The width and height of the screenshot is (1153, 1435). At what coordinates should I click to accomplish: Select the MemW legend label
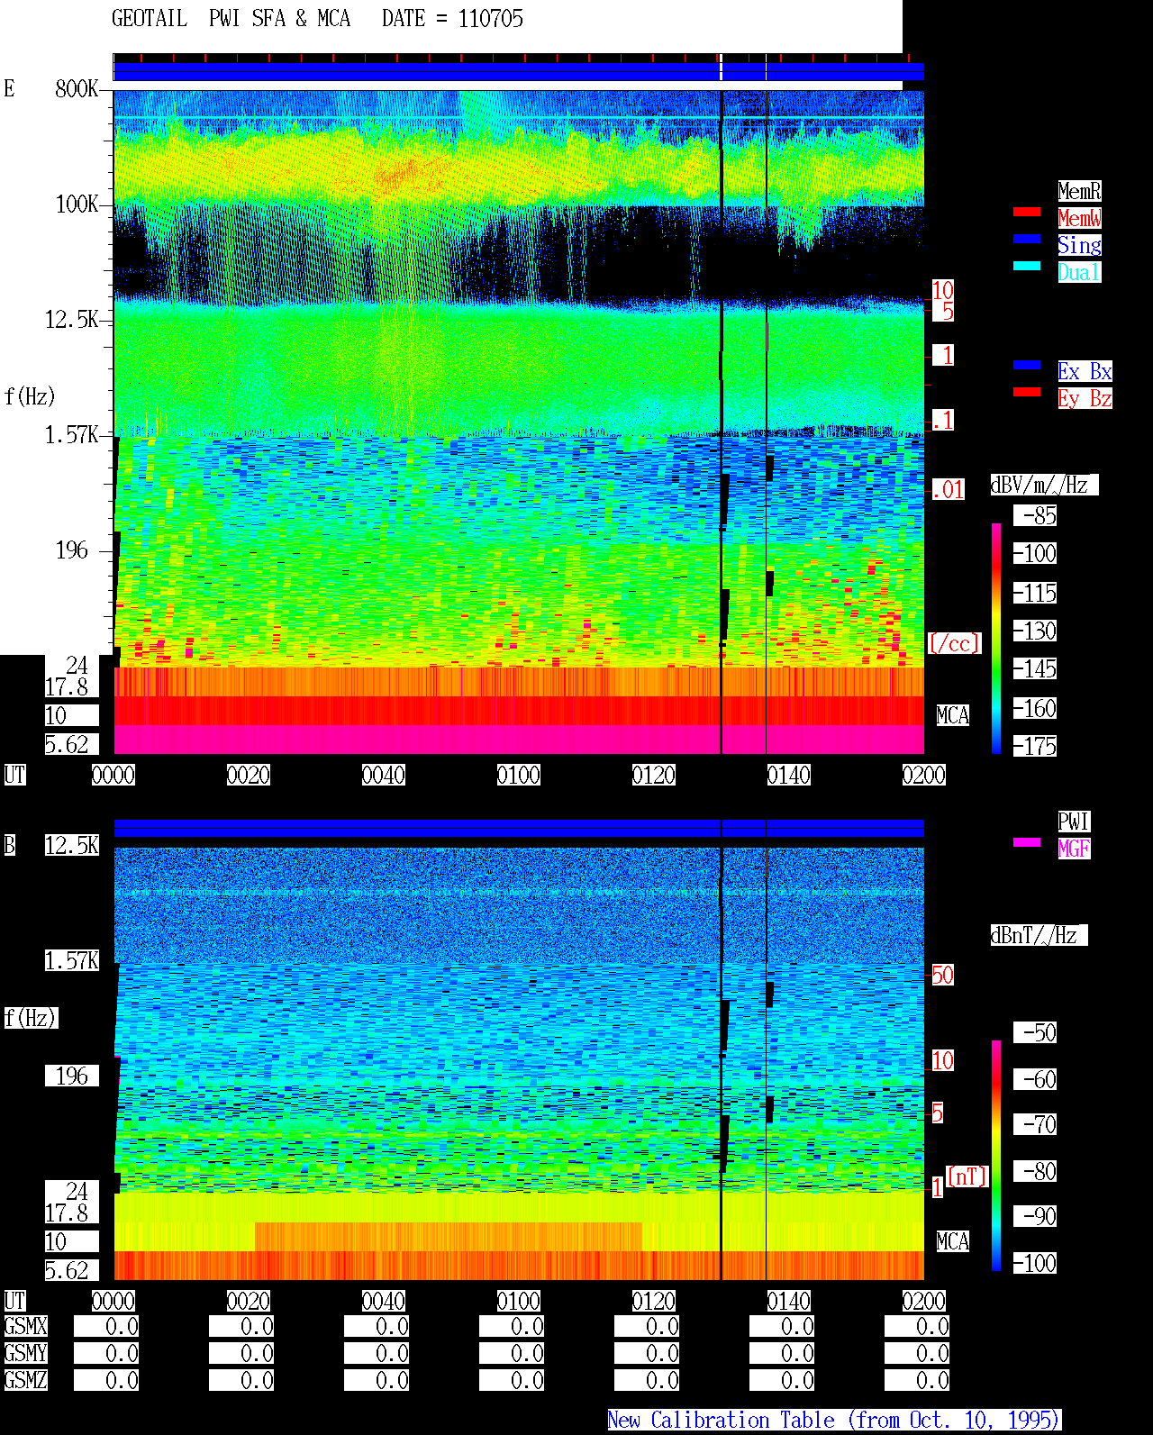(x=1079, y=218)
